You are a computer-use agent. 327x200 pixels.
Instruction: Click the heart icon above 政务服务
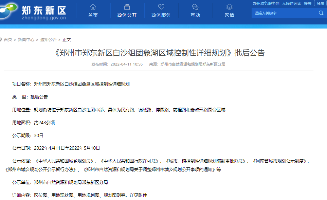(161, 7)
